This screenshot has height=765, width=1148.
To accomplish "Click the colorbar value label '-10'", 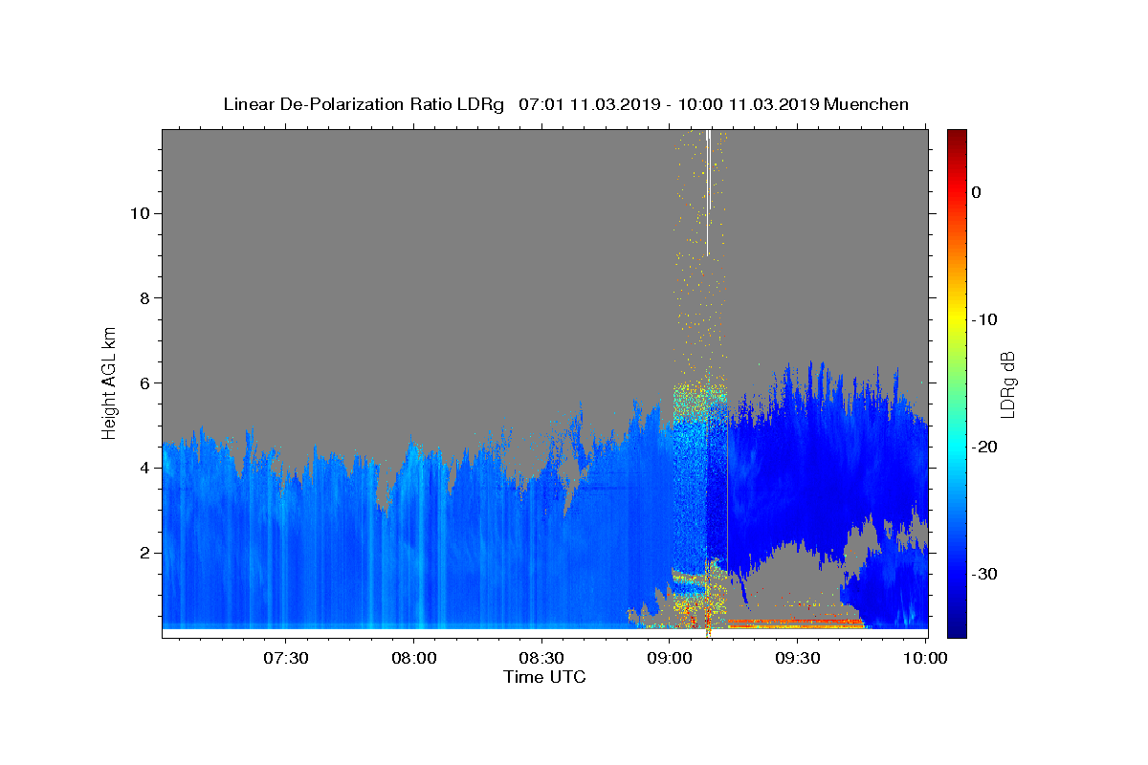I will pos(983,319).
